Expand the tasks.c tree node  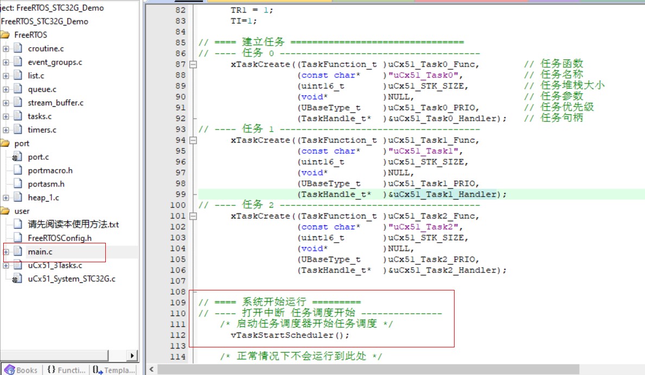tap(6, 117)
